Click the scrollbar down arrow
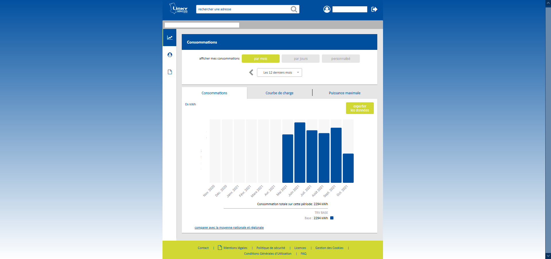Screen dimensions: 551x259 point(548,256)
